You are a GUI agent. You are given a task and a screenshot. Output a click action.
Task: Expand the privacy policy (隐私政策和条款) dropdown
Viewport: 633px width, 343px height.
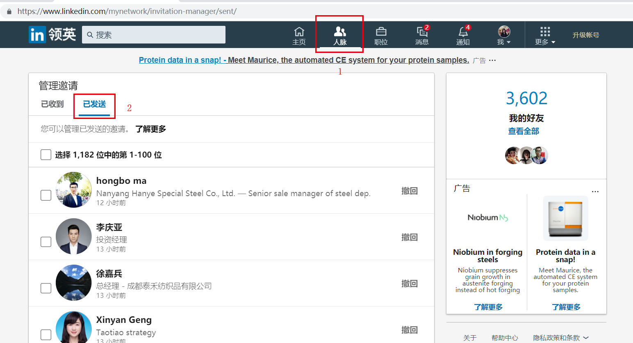coord(560,338)
